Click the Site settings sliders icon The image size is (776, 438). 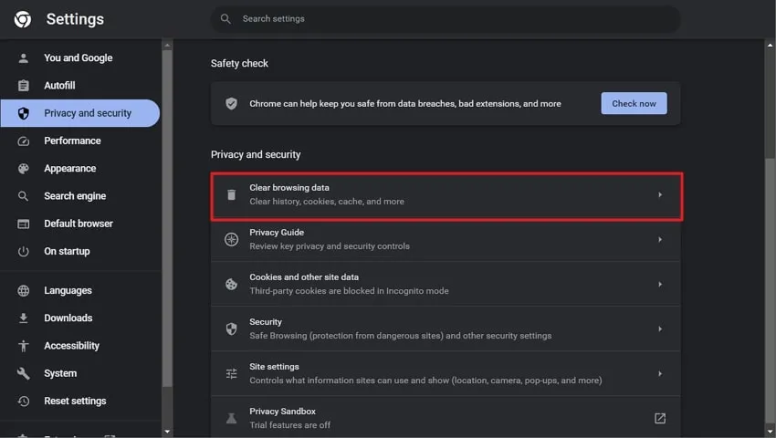tap(232, 373)
